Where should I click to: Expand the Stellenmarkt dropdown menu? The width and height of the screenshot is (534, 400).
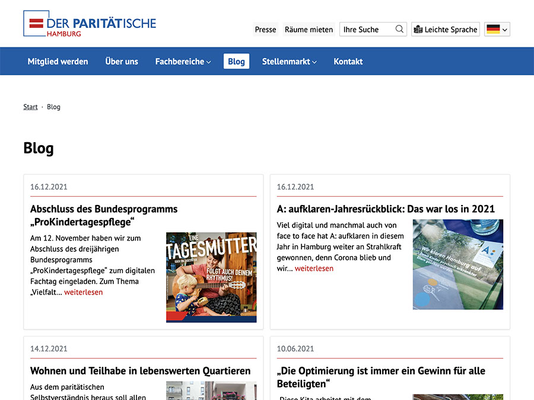point(289,62)
